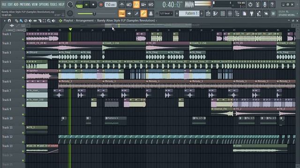Open the OPTIONS menu
This screenshot has height=168, width=300.
tap(44, 4)
